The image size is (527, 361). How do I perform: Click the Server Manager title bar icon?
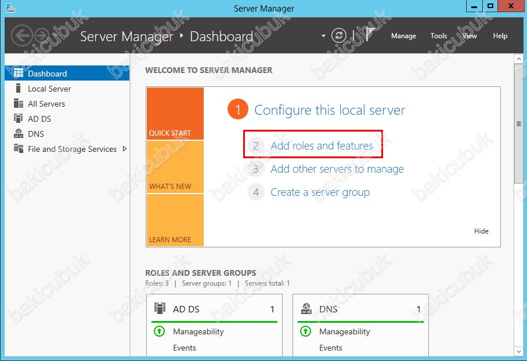(10, 8)
